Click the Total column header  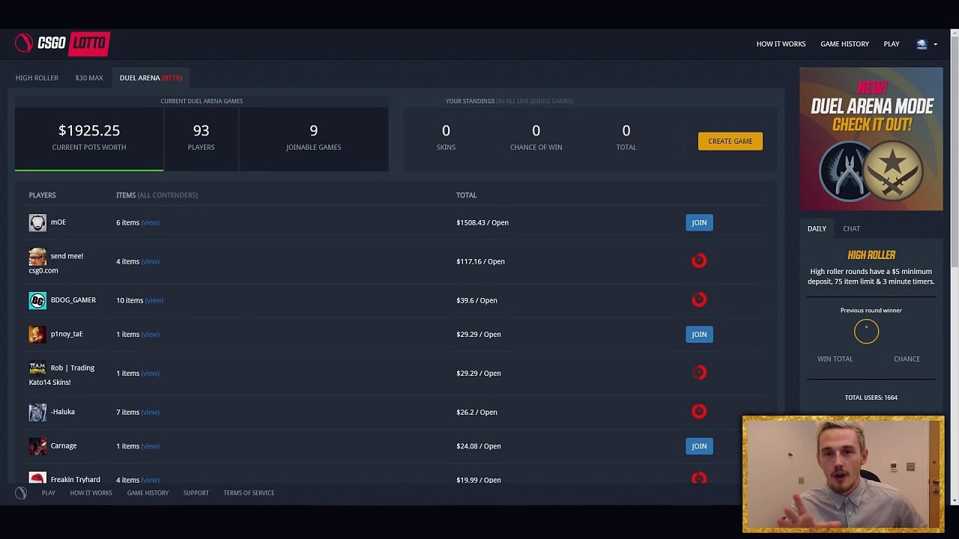(x=466, y=195)
